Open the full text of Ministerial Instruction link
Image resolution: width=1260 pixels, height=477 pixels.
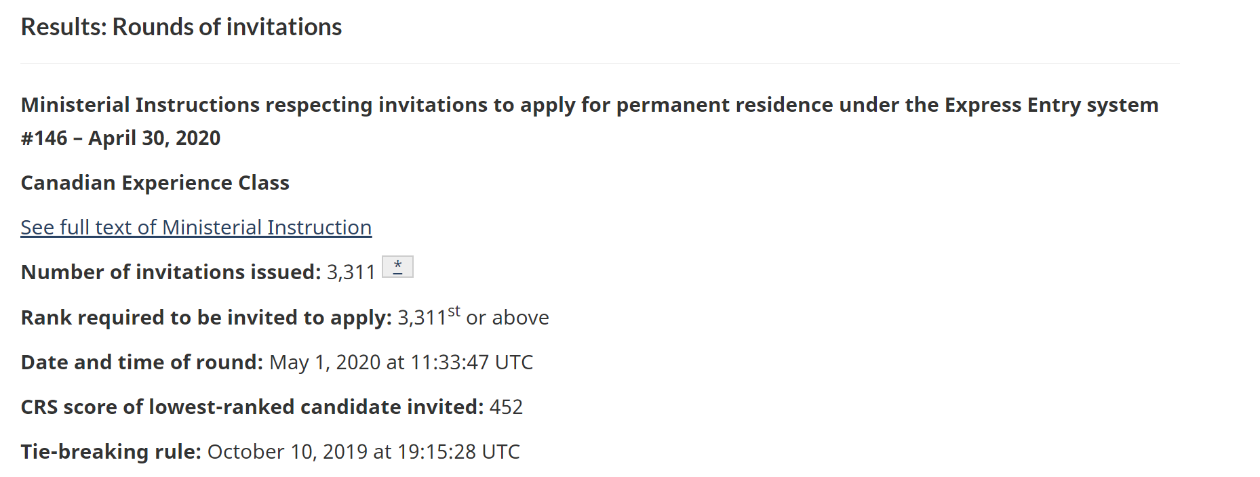[x=196, y=228]
